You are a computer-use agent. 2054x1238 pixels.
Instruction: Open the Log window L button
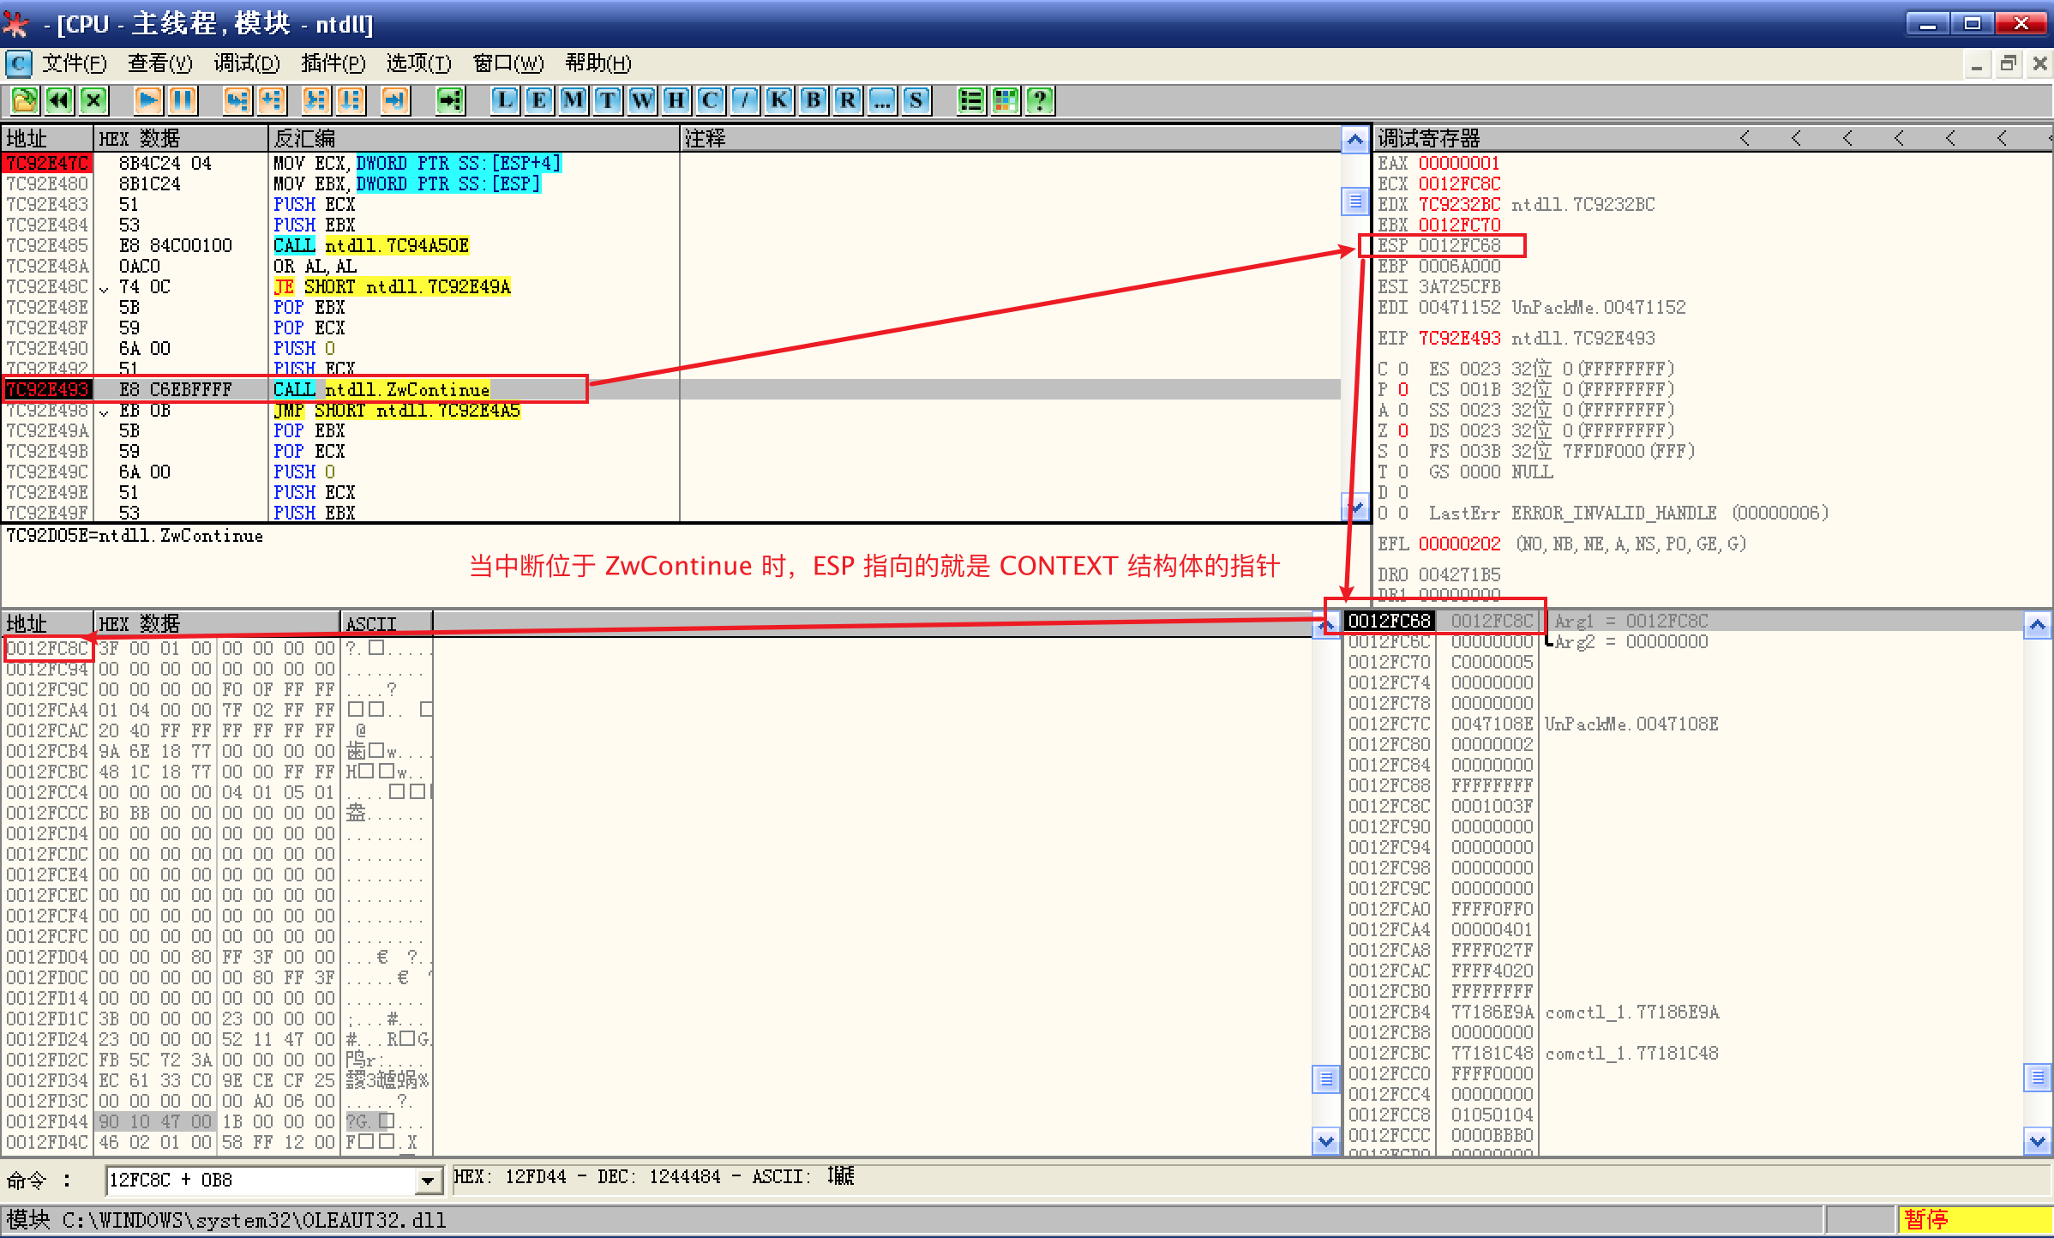pyautogui.click(x=505, y=101)
